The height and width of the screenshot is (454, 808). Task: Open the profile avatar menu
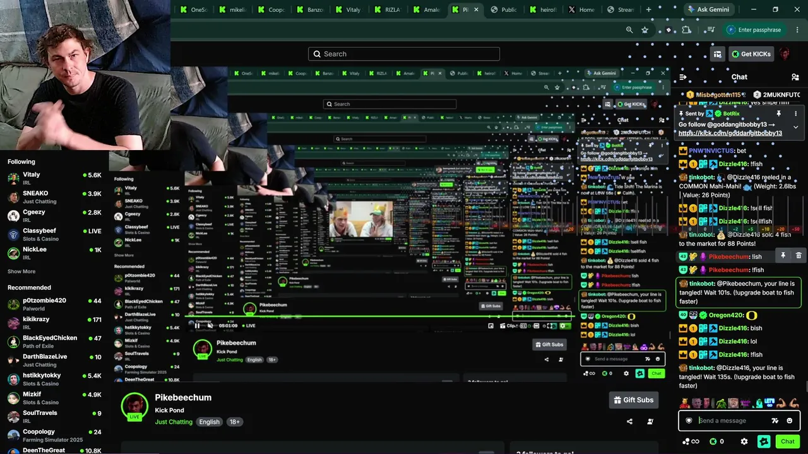pyautogui.click(x=785, y=54)
